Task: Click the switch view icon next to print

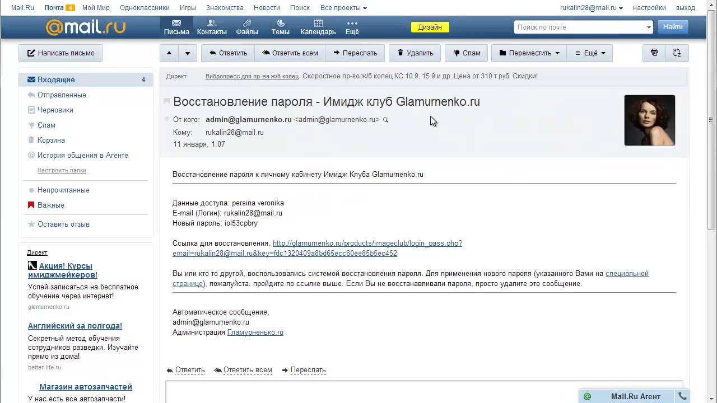Action: pyautogui.click(x=677, y=53)
